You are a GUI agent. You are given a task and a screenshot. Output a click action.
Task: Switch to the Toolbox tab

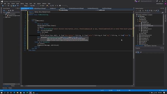pos(13,86)
